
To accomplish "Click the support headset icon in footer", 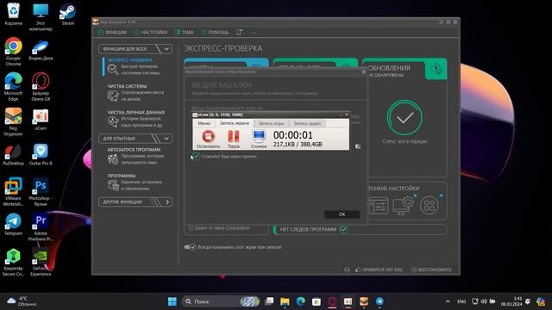I will tap(347, 270).
